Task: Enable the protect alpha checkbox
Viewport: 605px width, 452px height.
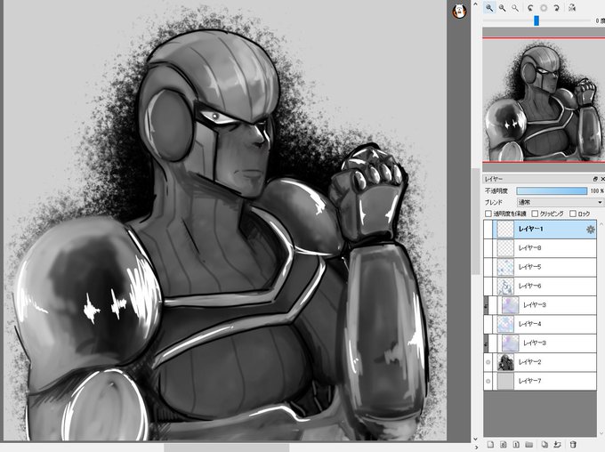Action: pos(488,214)
